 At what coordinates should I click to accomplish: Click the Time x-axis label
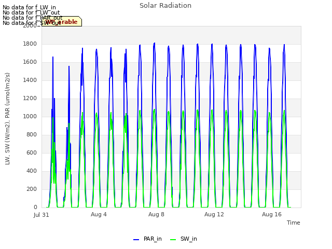(293, 223)
